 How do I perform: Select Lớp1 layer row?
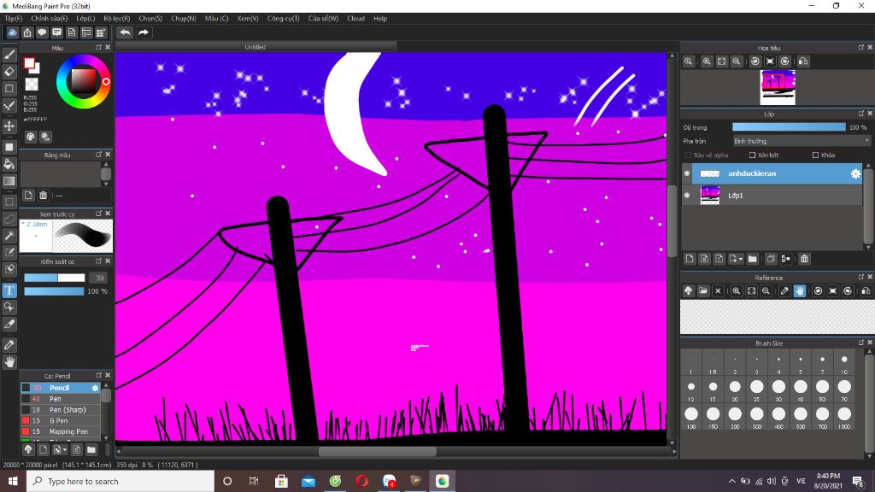point(772,196)
